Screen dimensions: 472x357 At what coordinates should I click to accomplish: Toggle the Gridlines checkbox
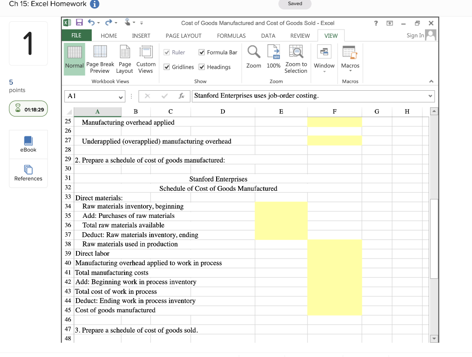click(x=167, y=67)
